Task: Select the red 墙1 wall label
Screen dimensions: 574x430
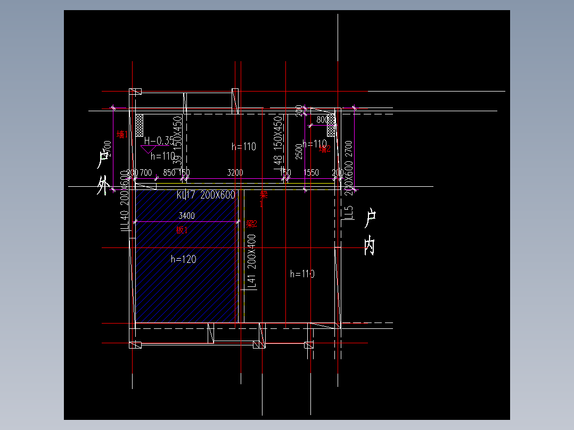Action: pyautogui.click(x=122, y=134)
